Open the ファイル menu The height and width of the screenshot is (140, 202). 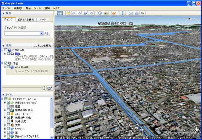coord(6,8)
